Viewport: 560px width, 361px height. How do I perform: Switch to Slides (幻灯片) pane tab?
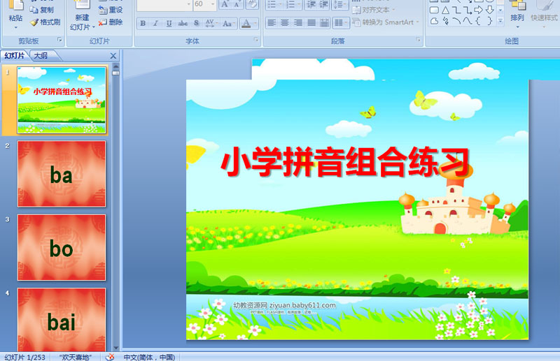pos(14,56)
